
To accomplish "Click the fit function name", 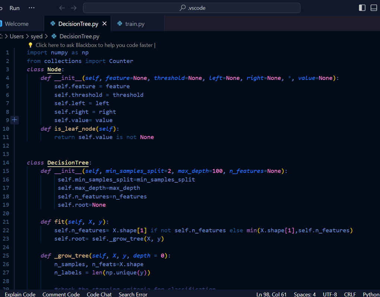I will click(x=59, y=222).
